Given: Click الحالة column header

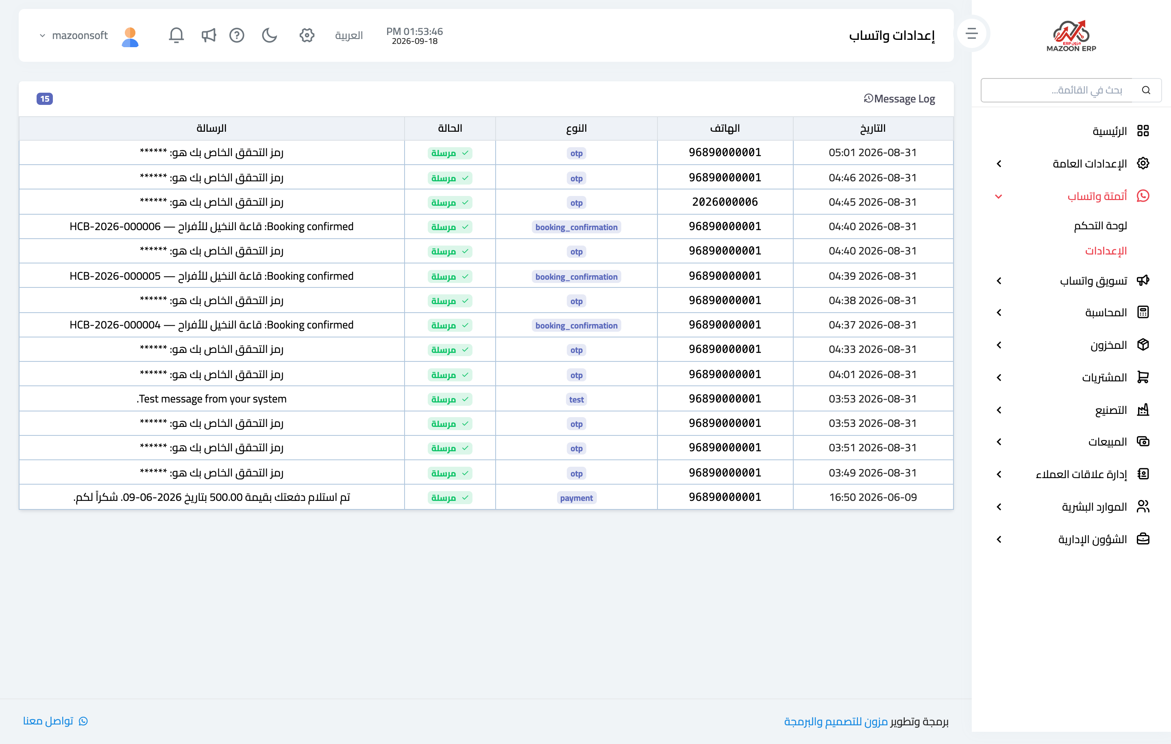Looking at the screenshot, I should pos(450,128).
